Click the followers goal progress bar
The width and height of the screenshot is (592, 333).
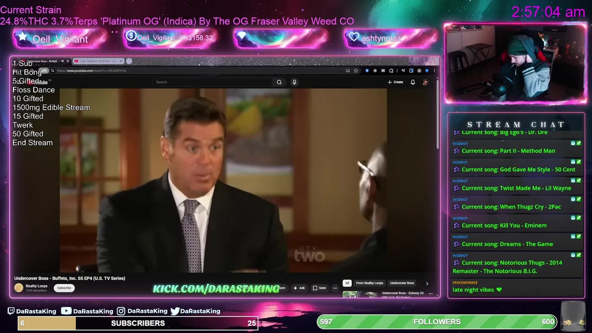pyautogui.click(x=437, y=322)
